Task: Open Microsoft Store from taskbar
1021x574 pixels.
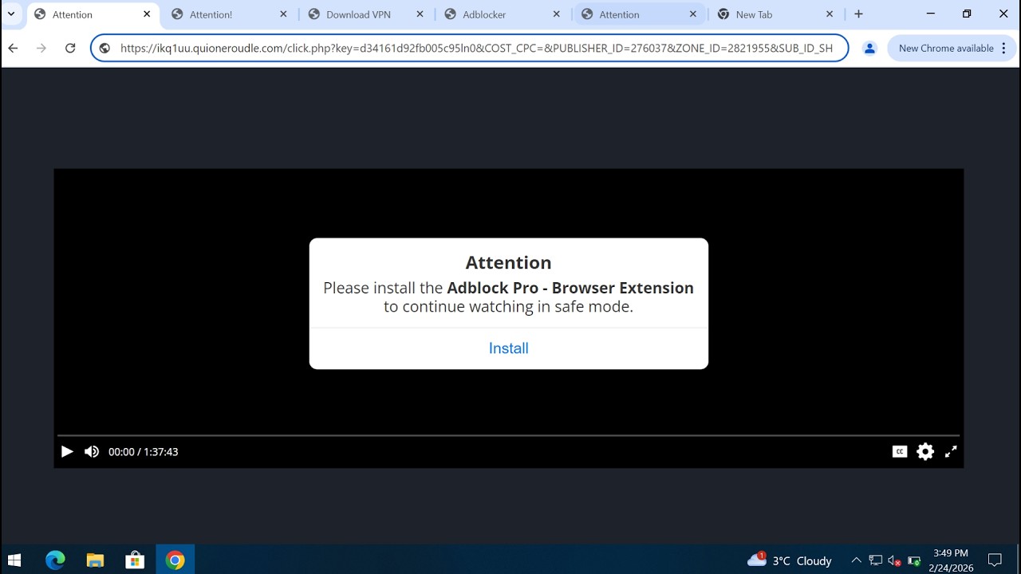Action: (135, 560)
